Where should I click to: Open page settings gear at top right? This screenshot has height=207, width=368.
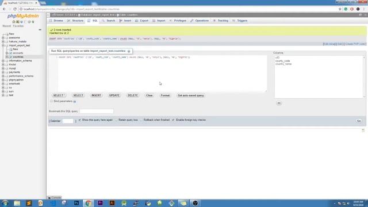pos(361,15)
